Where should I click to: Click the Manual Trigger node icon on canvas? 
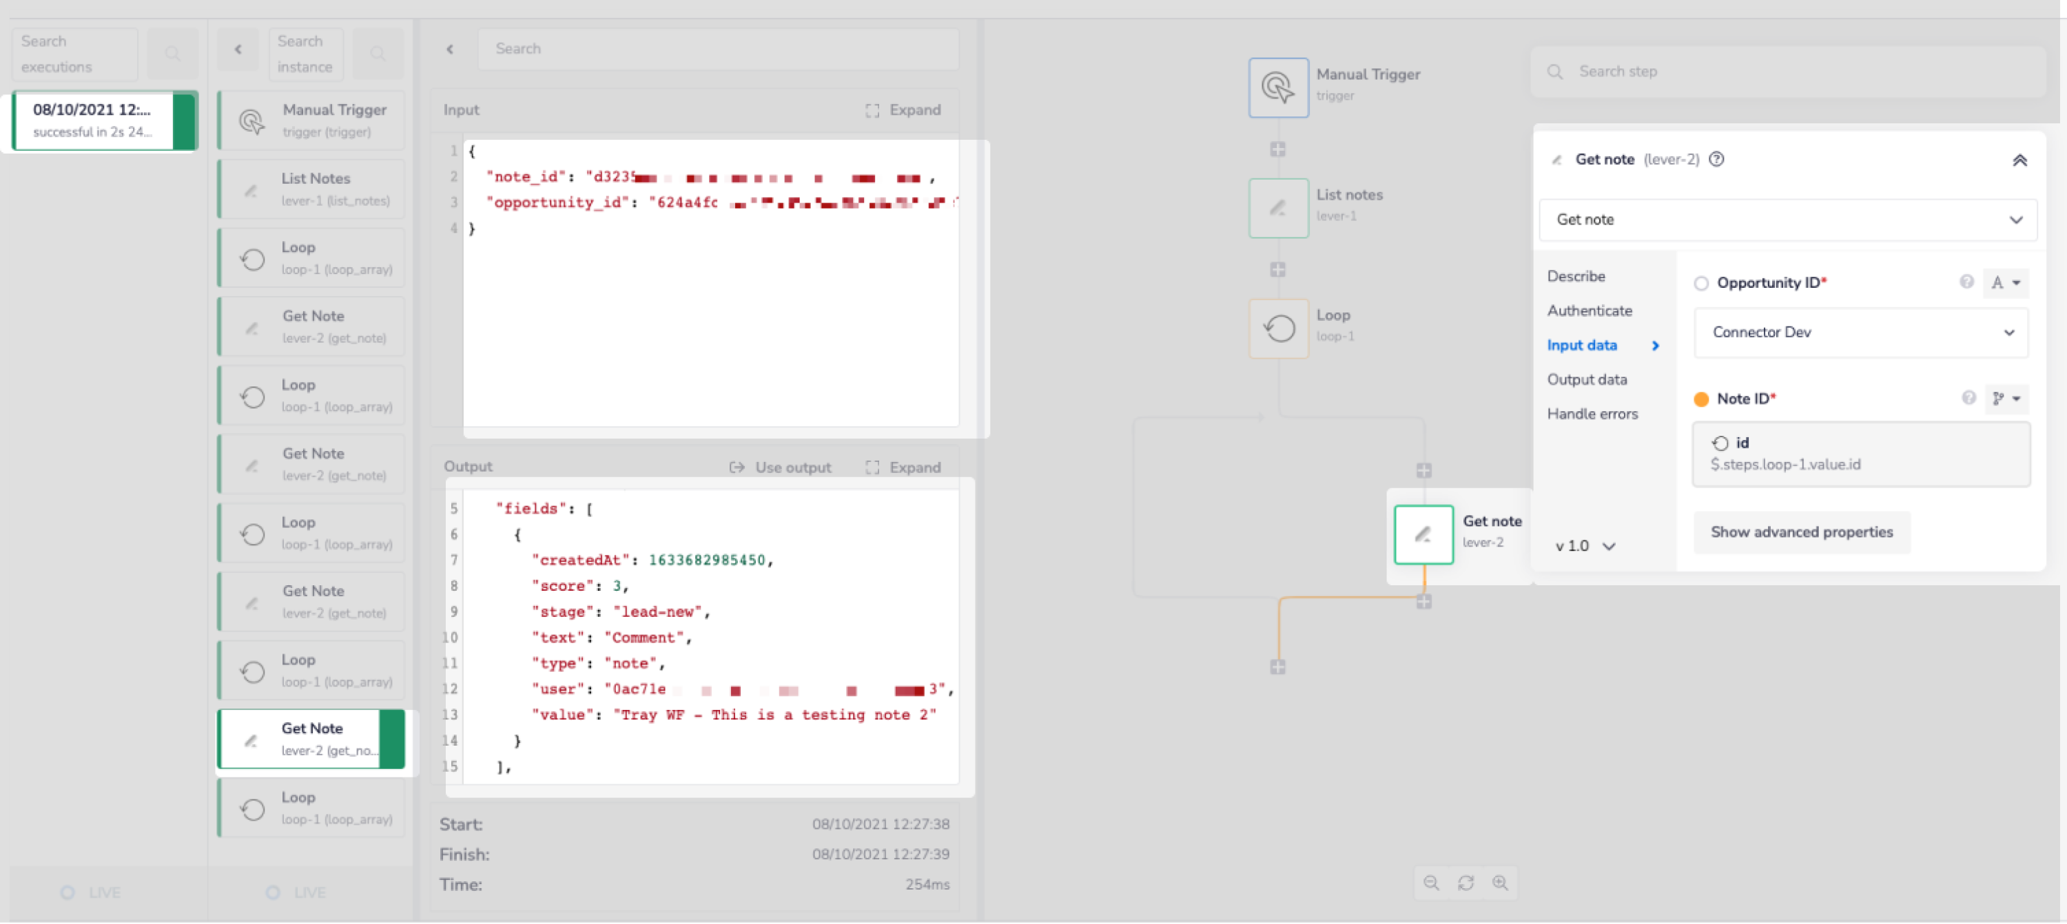(x=1277, y=87)
